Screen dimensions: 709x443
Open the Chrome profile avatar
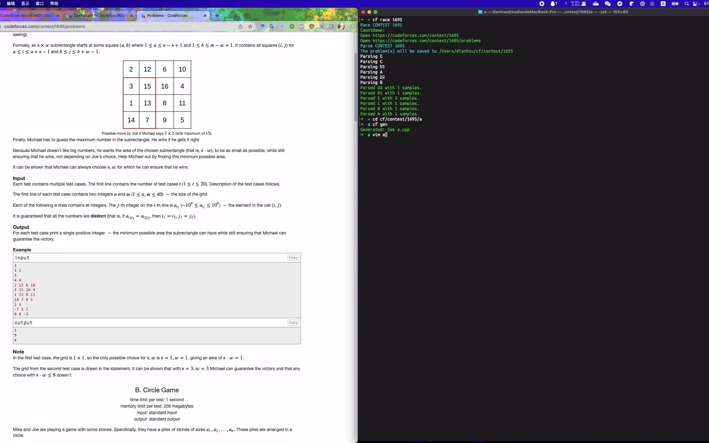click(x=341, y=26)
